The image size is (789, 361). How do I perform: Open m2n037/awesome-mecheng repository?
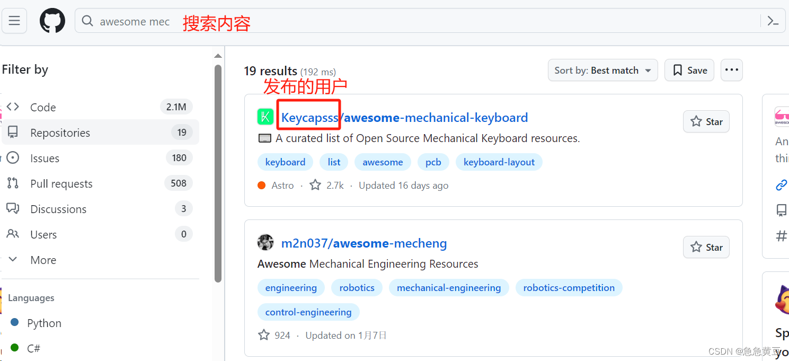coord(364,243)
